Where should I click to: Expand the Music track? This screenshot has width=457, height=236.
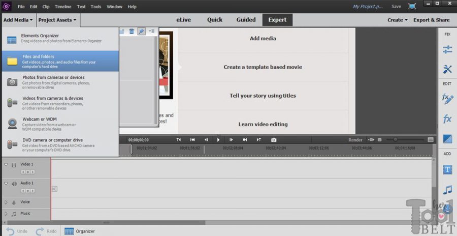click(x=6, y=214)
